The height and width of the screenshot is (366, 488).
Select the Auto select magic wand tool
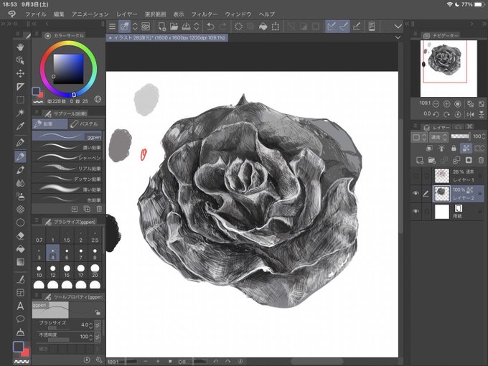[20, 113]
